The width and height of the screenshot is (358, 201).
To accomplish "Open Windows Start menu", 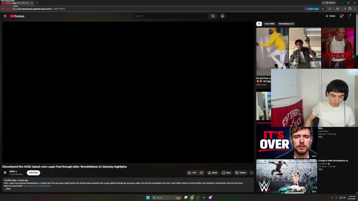I will (x=148, y=198).
